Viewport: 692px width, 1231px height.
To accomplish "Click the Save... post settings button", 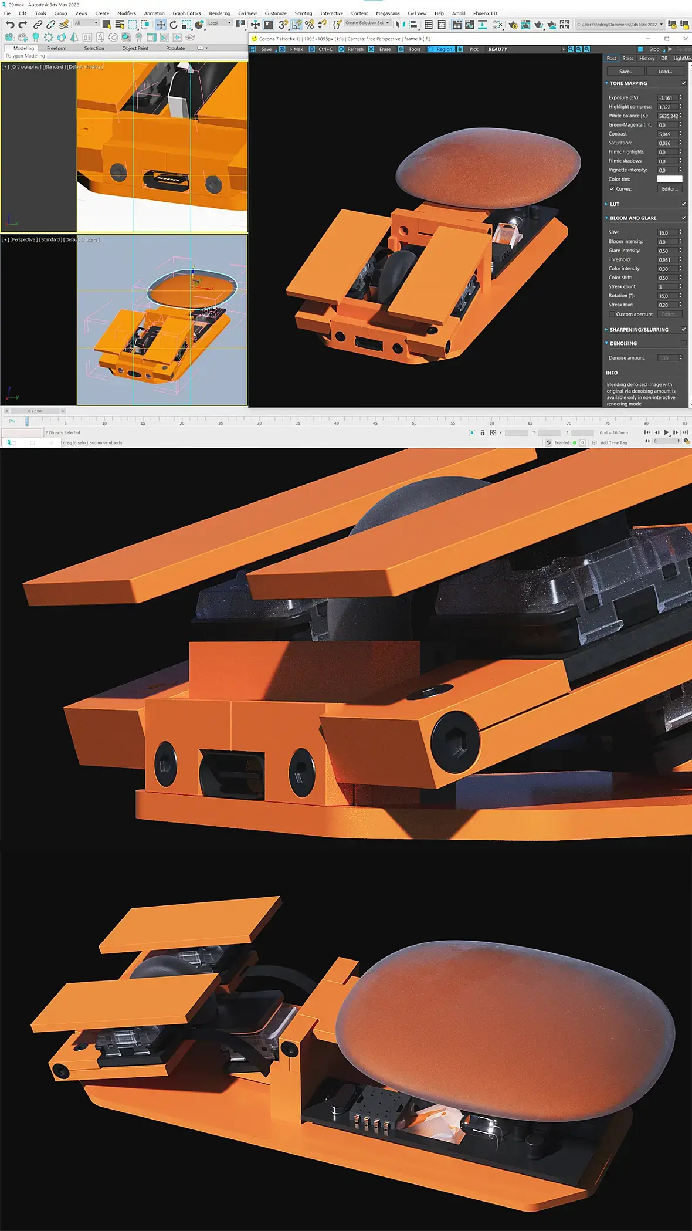I will point(626,71).
